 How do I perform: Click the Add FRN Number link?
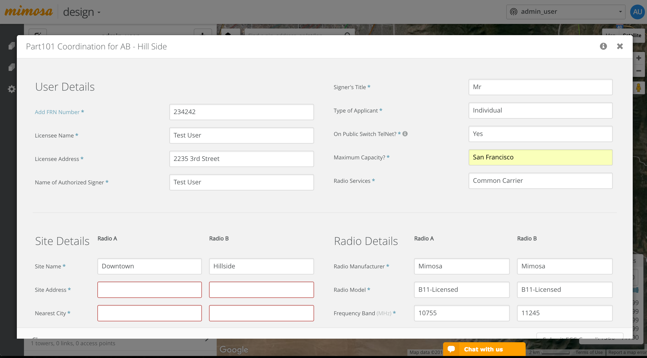click(x=57, y=112)
